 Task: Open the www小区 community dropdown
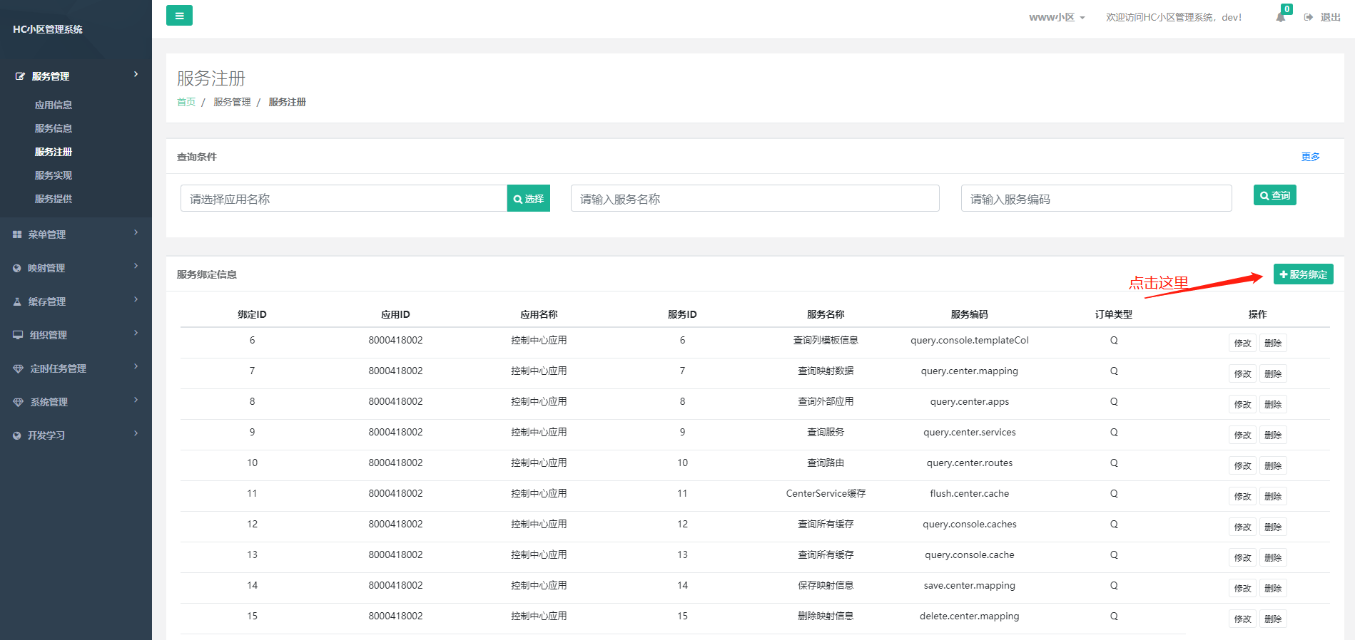1057,17
